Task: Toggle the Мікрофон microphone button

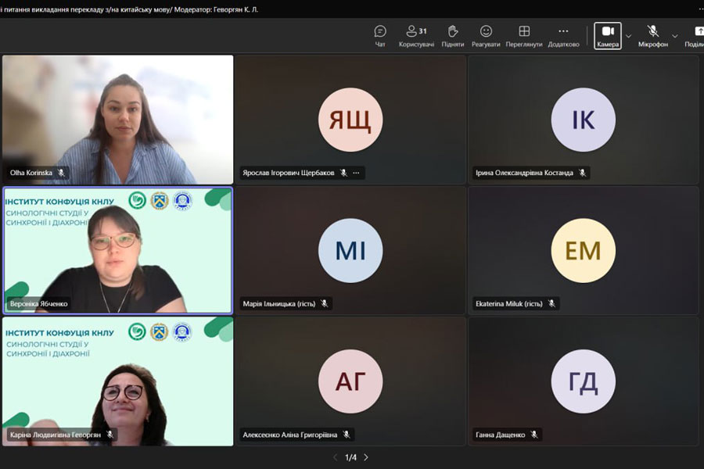Action: coord(652,35)
